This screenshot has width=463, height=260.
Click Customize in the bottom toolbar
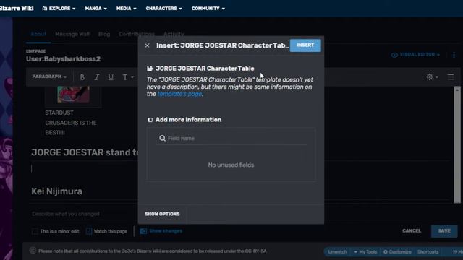pos(397,252)
